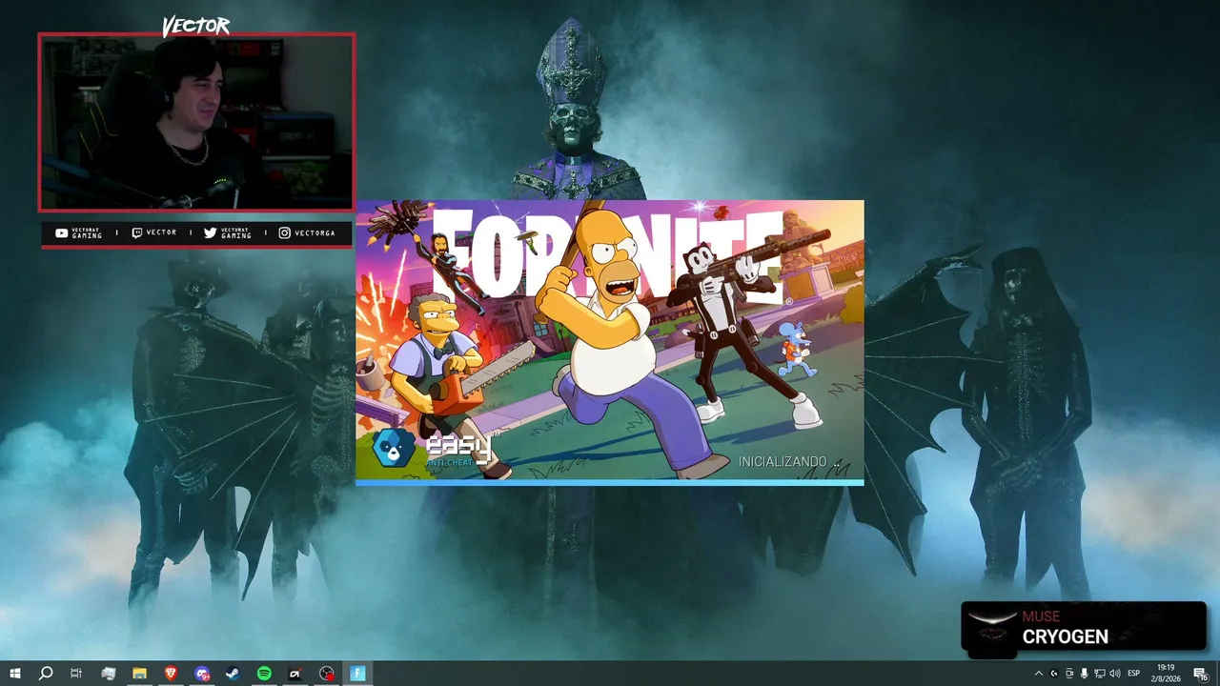Switch to the Fortnite taskbar icon

pos(357,674)
